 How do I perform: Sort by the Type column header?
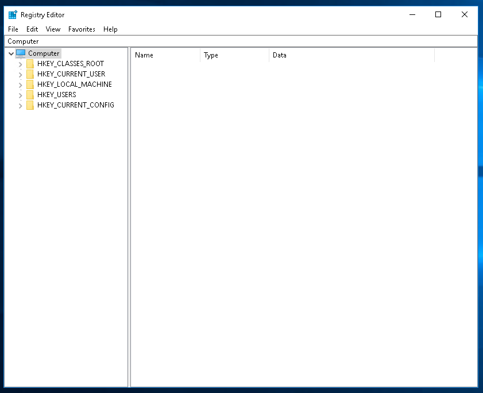234,55
